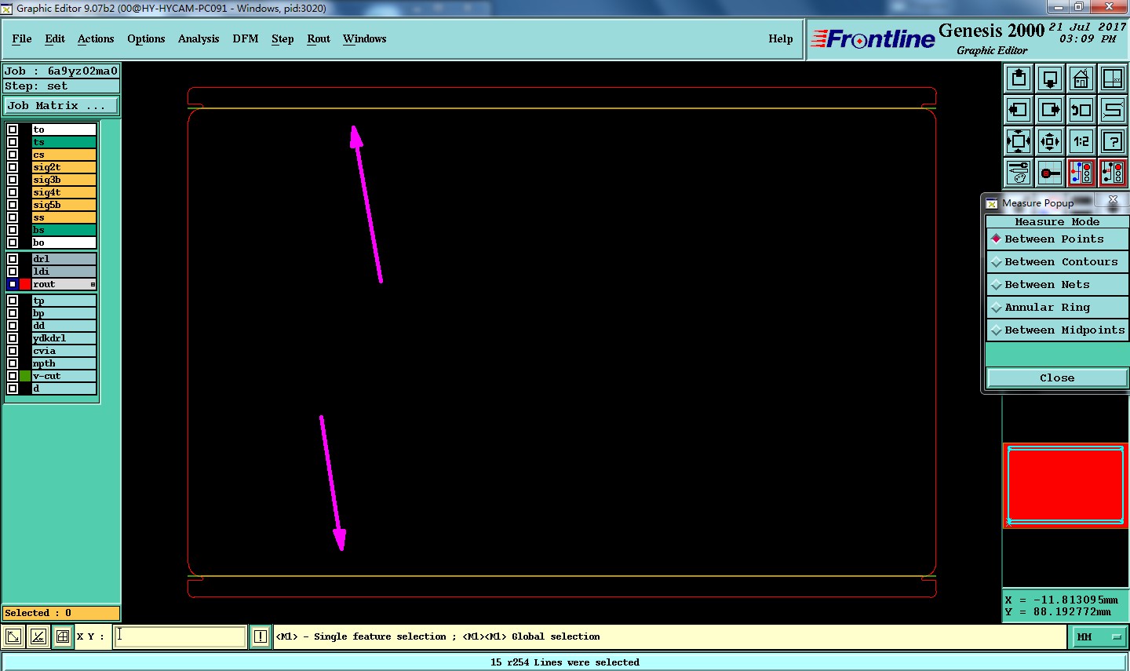Select Between Contours measure mode
Viewport: 1130px width, 671px height.
pos(1057,262)
